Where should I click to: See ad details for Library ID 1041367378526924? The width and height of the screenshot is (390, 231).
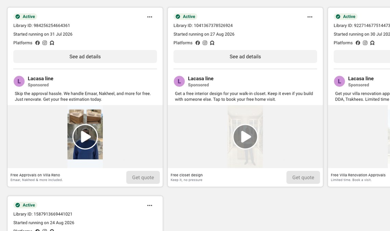(x=245, y=57)
